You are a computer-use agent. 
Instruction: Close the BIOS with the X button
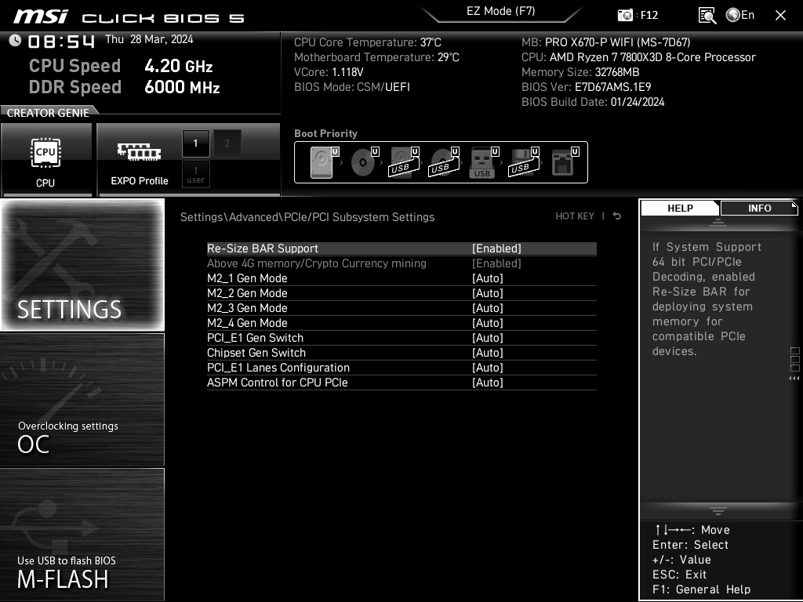pos(780,16)
